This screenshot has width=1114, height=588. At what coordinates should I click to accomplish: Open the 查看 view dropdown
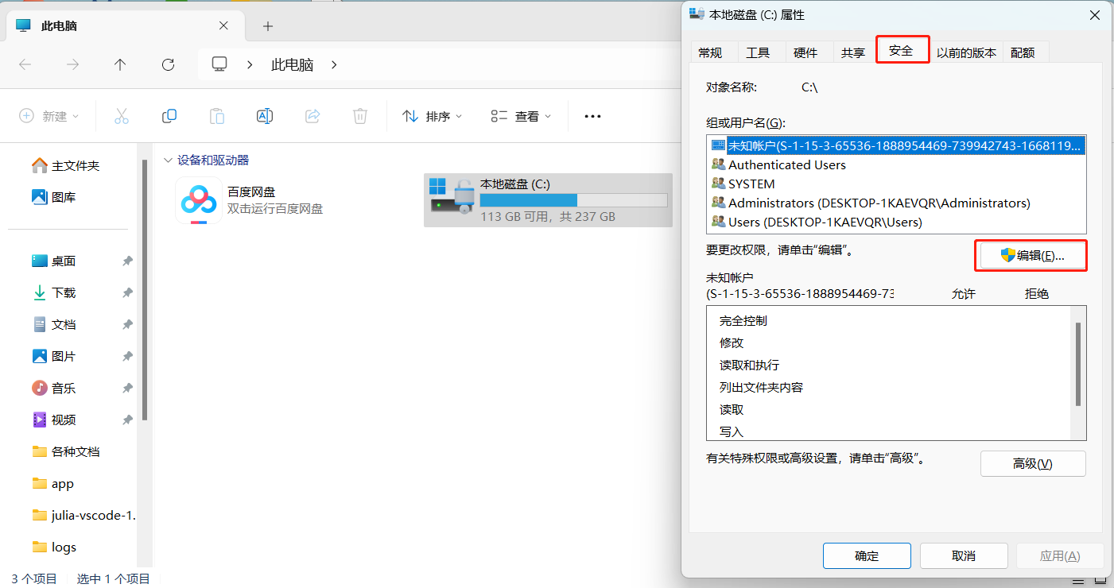click(521, 116)
